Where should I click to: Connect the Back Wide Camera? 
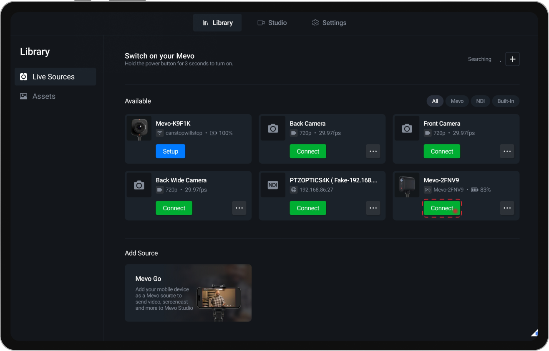tap(174, 208)
